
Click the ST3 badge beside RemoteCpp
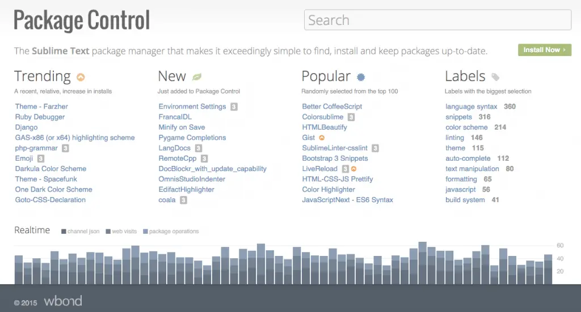tap(204, 159)
